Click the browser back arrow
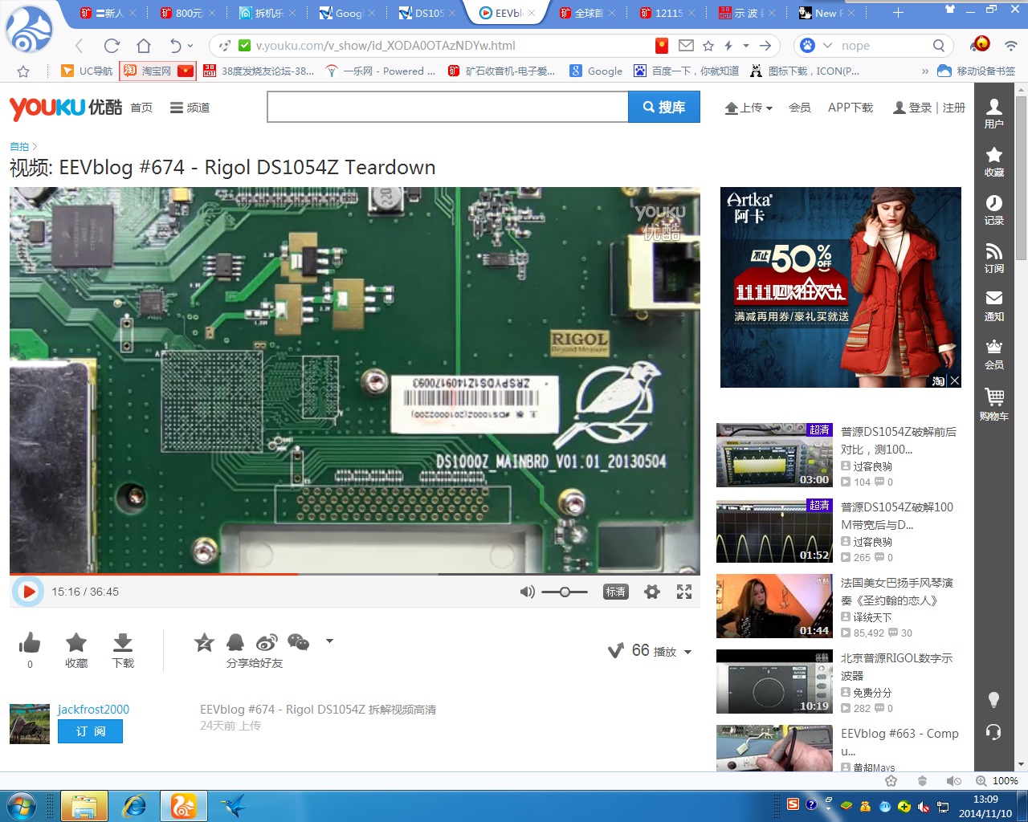The image size is (1028, 822). [79, 46]
